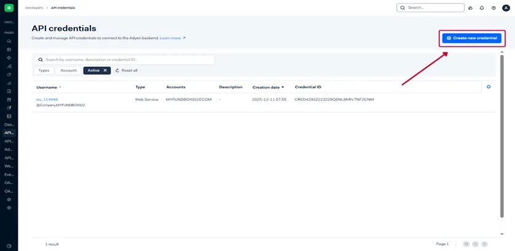The height and width of the screenshot is (251, 515).
Task: Select the highlighted API... sidebar item
Action: pyautogui.click(x=9, y=133)
